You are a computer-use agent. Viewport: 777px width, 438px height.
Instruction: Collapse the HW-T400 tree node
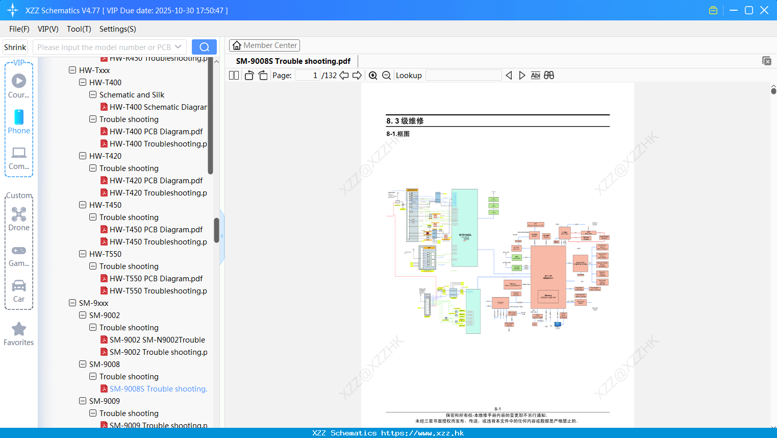tap(83, 83)
